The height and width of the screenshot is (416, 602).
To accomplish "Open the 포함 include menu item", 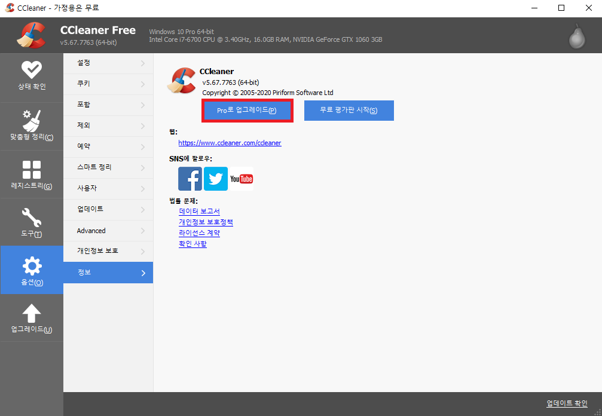I will point(108,105).
